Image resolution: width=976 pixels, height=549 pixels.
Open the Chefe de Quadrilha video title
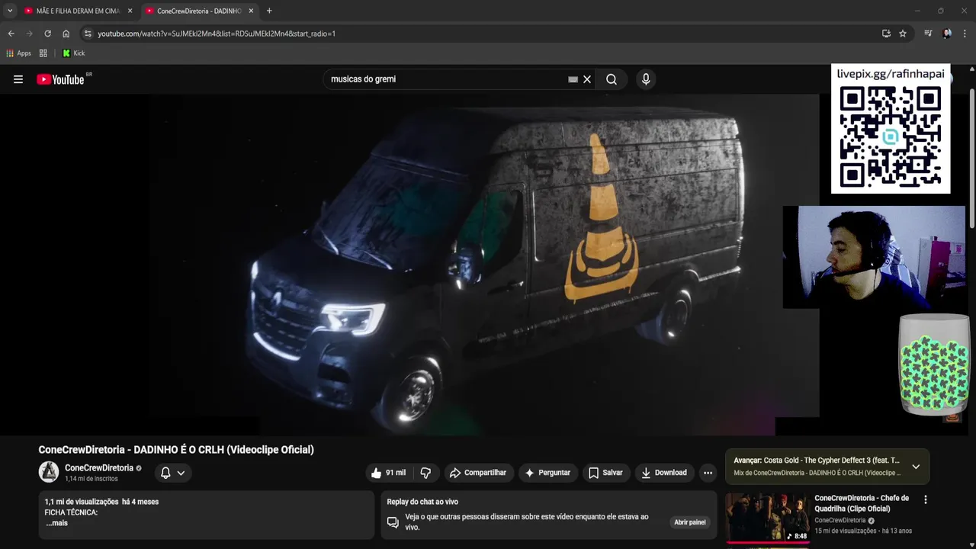pos(862,503)
